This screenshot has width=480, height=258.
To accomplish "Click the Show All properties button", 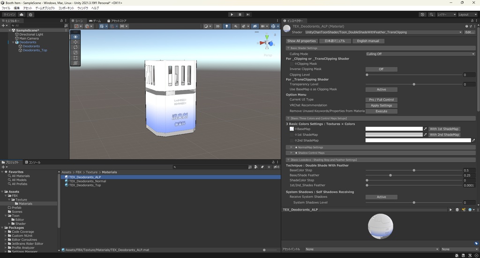I will pyautogui.click(x=301, y=41).
